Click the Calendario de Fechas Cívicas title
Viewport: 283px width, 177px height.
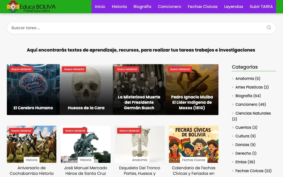pyautogui.click(x=193, y=170)
